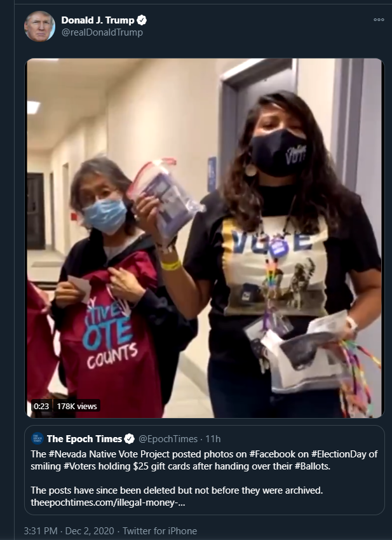The width and height of the screenshot is (392, 540).
Task: Click the verified badge beside Donald J. Trump
Action: 142,20
